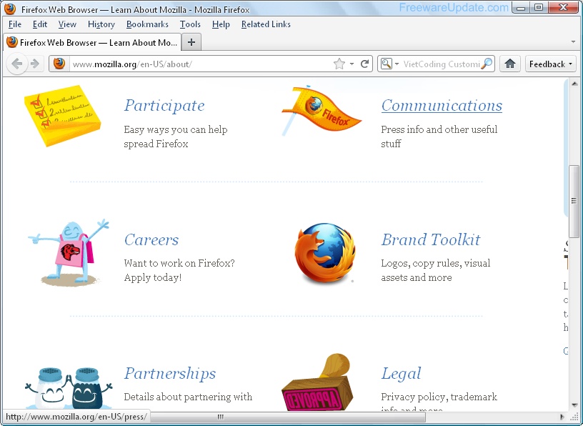583x426 pixels.
Task: Expand the Feedback button dropdown
Action: pos(570,64)
